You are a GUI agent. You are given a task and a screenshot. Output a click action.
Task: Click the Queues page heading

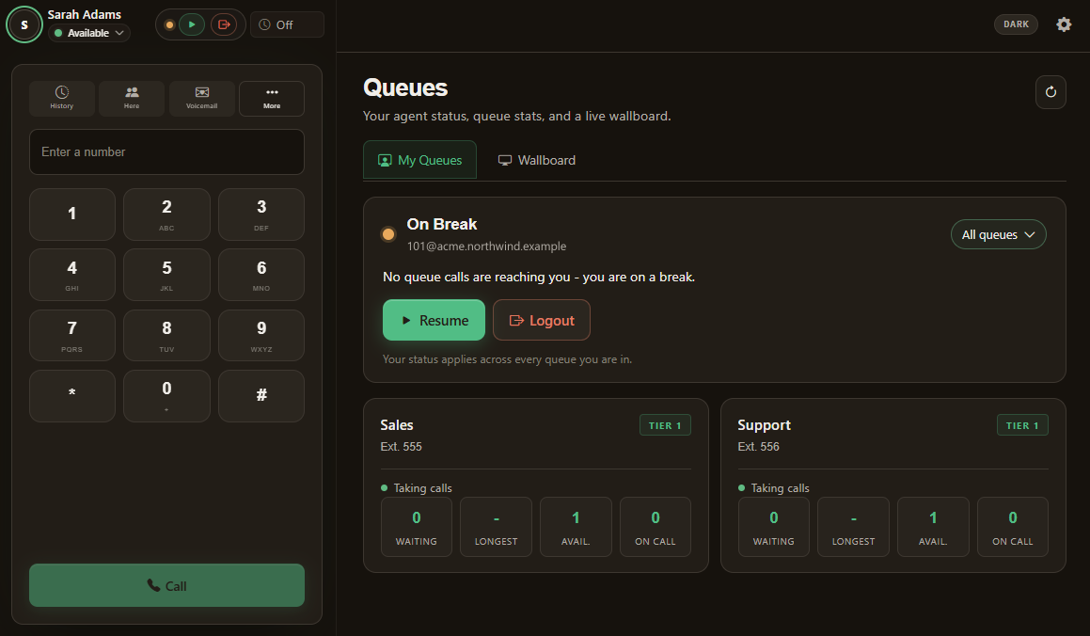(x=405, y=87)
